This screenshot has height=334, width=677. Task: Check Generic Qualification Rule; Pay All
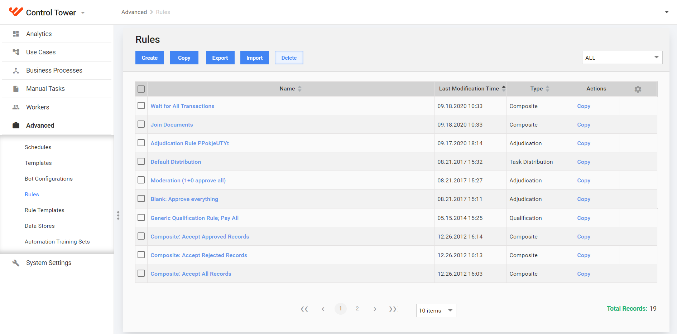[x=141, y=217]
